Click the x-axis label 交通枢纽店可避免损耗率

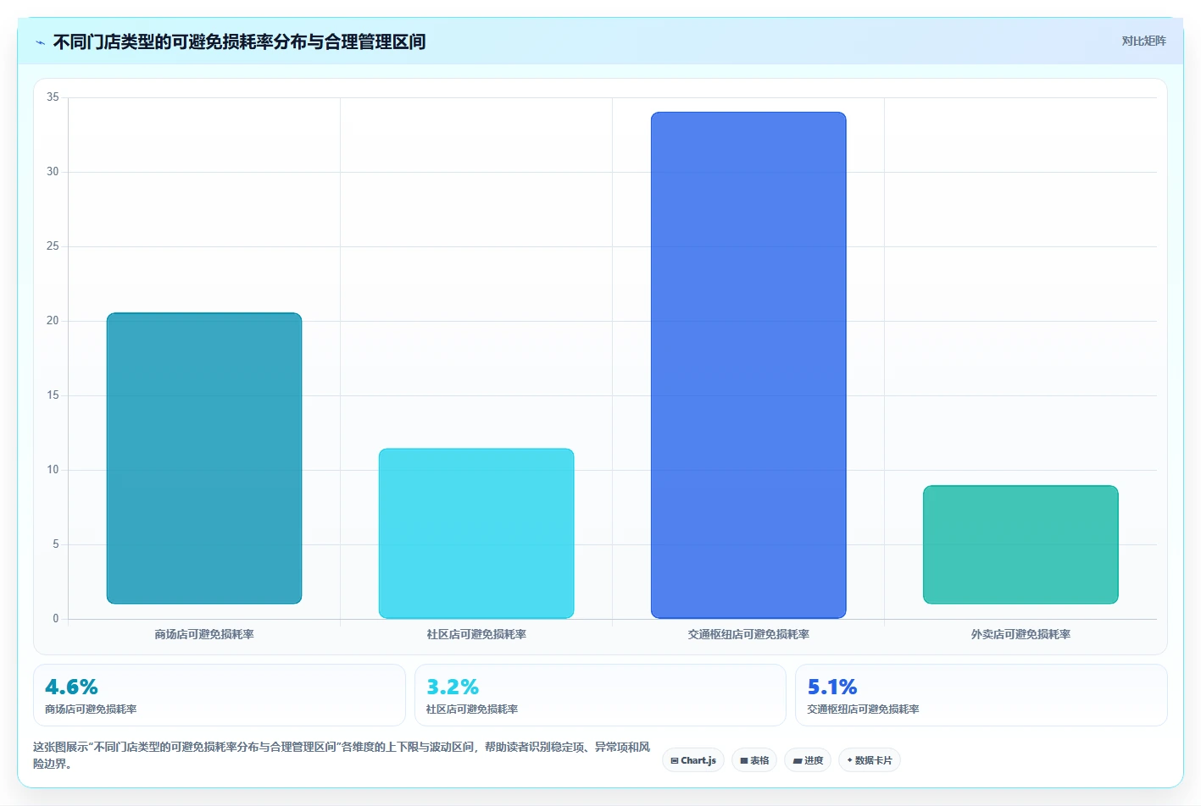(748, 634)
